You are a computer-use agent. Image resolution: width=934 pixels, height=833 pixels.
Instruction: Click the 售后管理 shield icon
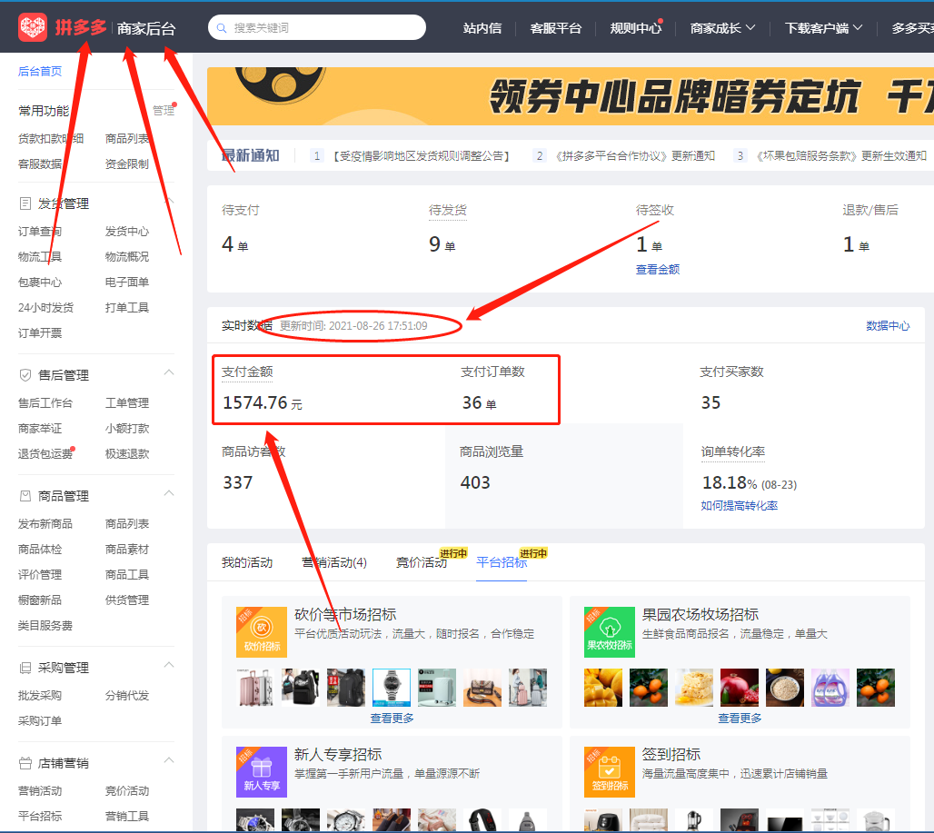click(x=25, y=375)
